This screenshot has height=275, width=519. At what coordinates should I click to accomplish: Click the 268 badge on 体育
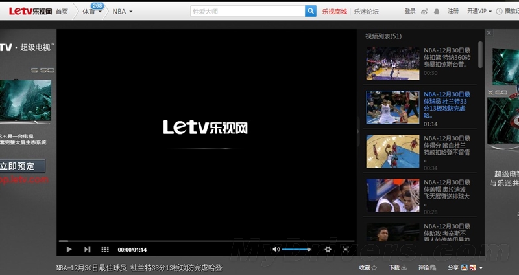coord(97,6)
